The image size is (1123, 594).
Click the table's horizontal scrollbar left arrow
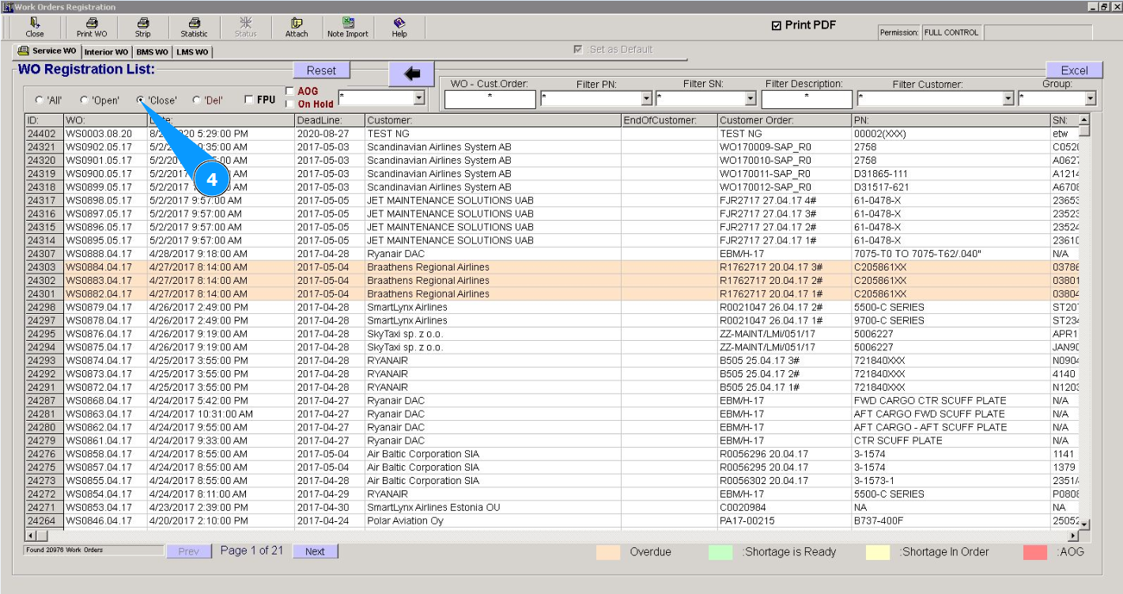coord(31,536)
